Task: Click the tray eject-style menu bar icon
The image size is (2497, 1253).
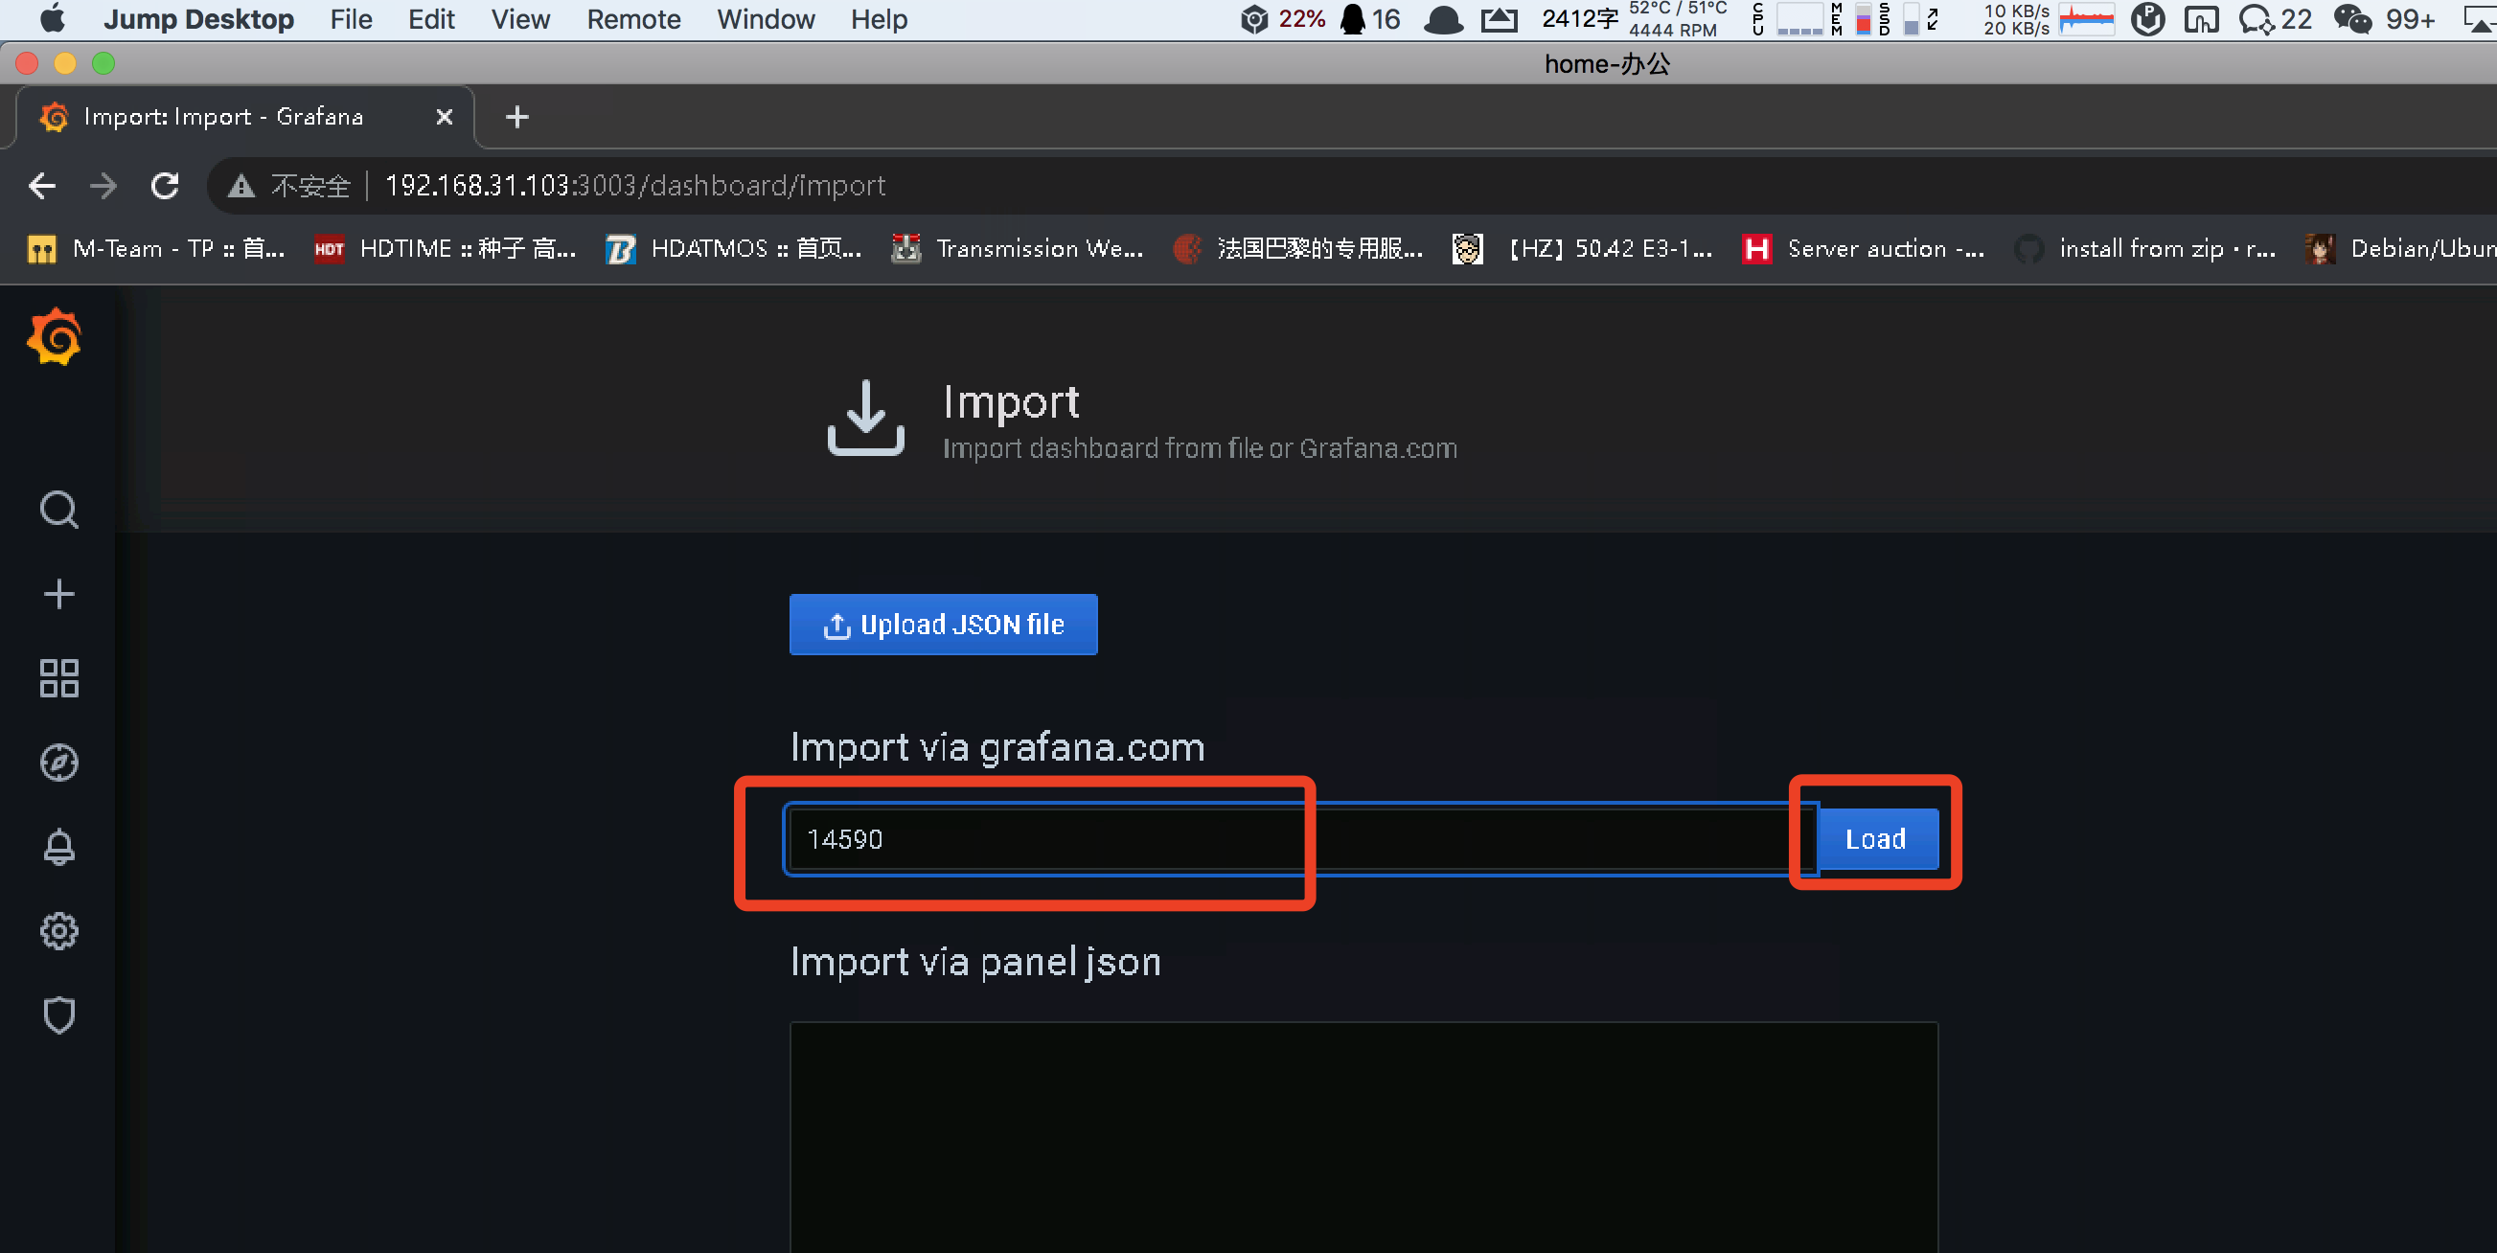Action: tap(1499, 19)
